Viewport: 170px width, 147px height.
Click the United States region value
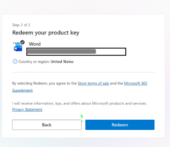pos(62,62)
